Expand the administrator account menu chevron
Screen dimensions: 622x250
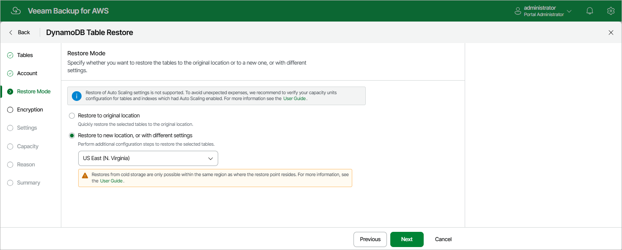(569, 11)
